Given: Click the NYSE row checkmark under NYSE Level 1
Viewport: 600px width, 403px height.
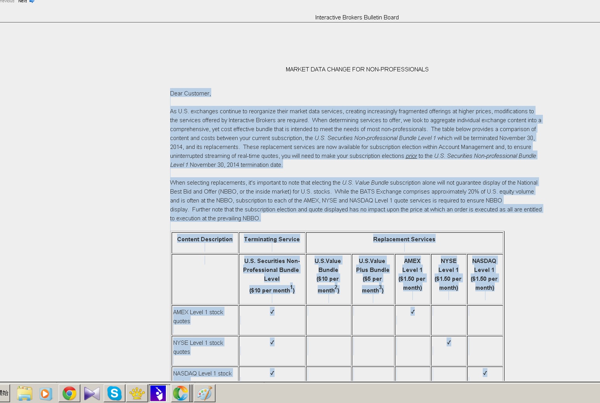Looking at the screenshot, I should [449, 342].
